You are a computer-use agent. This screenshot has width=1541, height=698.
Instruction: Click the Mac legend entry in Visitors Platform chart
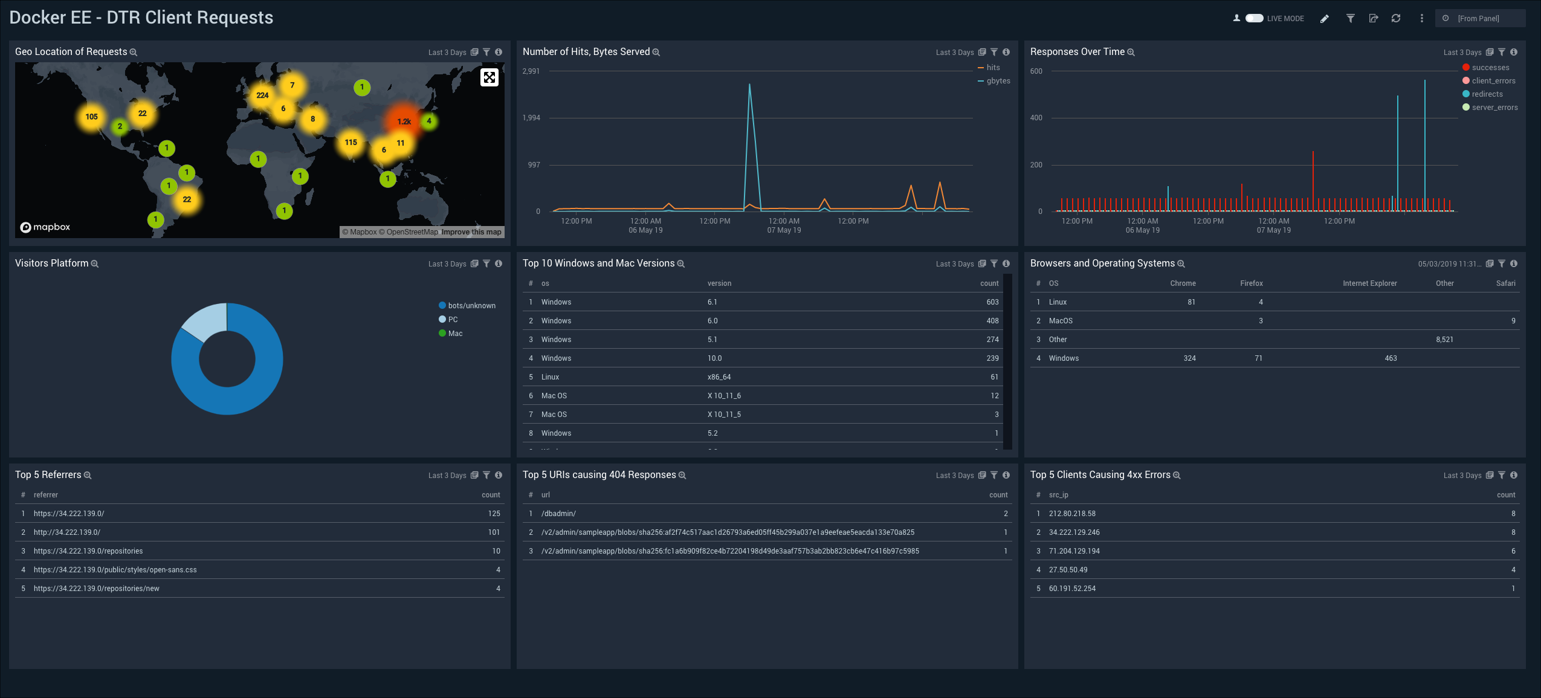[x=454, y=333]
